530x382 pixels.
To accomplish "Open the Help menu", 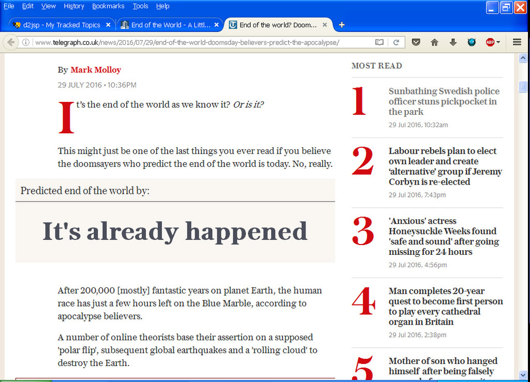I will point(163,6).
